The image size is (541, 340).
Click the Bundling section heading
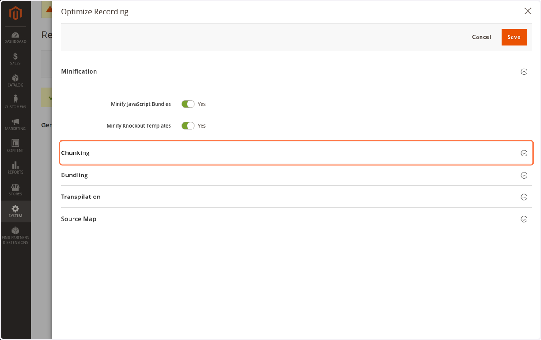coord(74,175)
